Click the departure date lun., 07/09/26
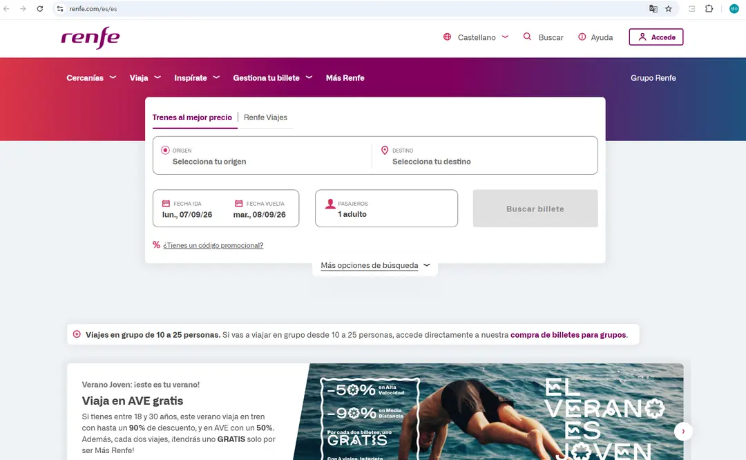This screenshot has width=746, height=460. click(x=187, y=215)
